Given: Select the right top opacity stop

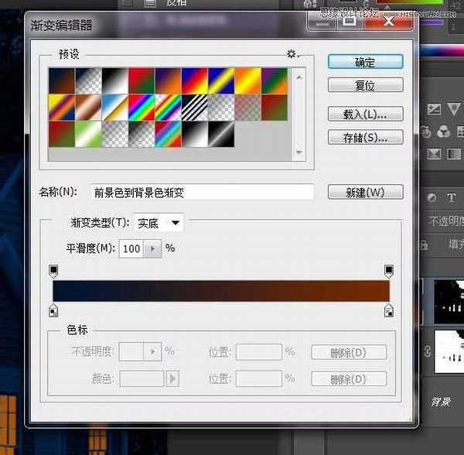Looking at the screenshot, I should (388, 270).
